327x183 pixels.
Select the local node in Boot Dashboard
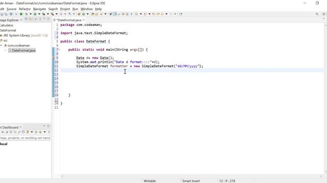click(x=4, y=144)
